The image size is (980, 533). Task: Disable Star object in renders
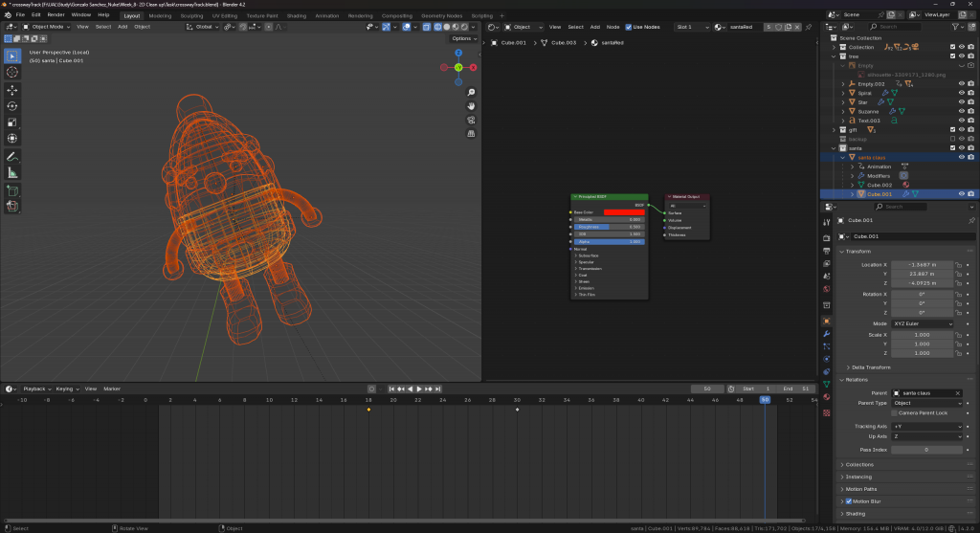(970, 101)
